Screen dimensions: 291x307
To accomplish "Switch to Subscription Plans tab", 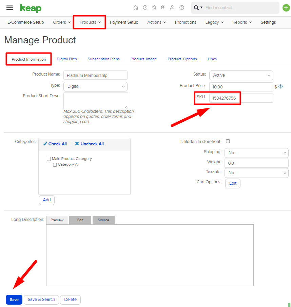I will (x=103, y=59).
